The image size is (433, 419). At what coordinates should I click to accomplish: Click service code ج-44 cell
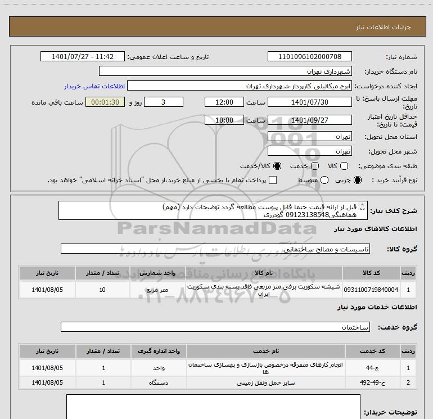click(x=372, y=368)
